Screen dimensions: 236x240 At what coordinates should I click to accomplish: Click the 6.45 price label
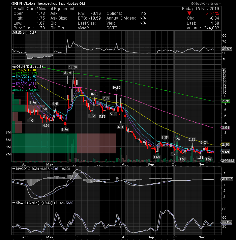point(55,104)
